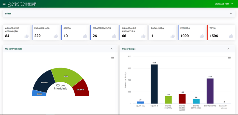This screenshot has width=238, height=115.
Task: Click the Filtros panel title
Action: [x=8, y=14]
